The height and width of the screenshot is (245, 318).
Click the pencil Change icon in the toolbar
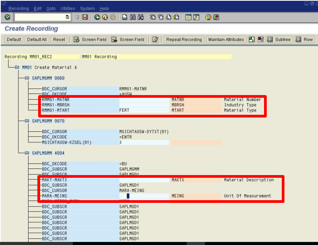(155, 39)
